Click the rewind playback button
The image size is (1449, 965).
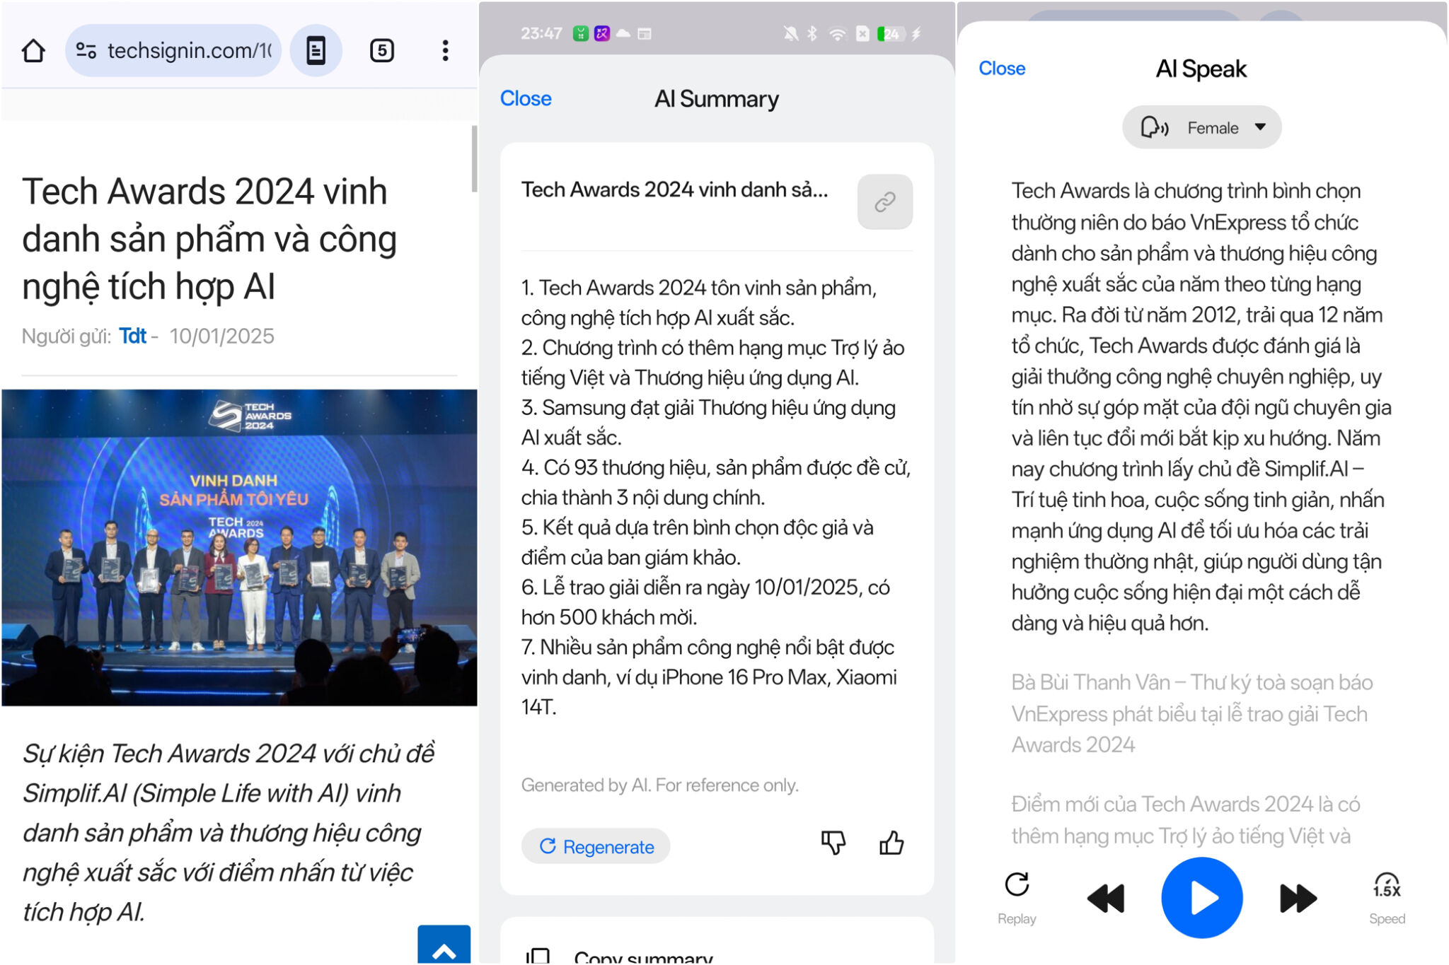(1106, 898)
